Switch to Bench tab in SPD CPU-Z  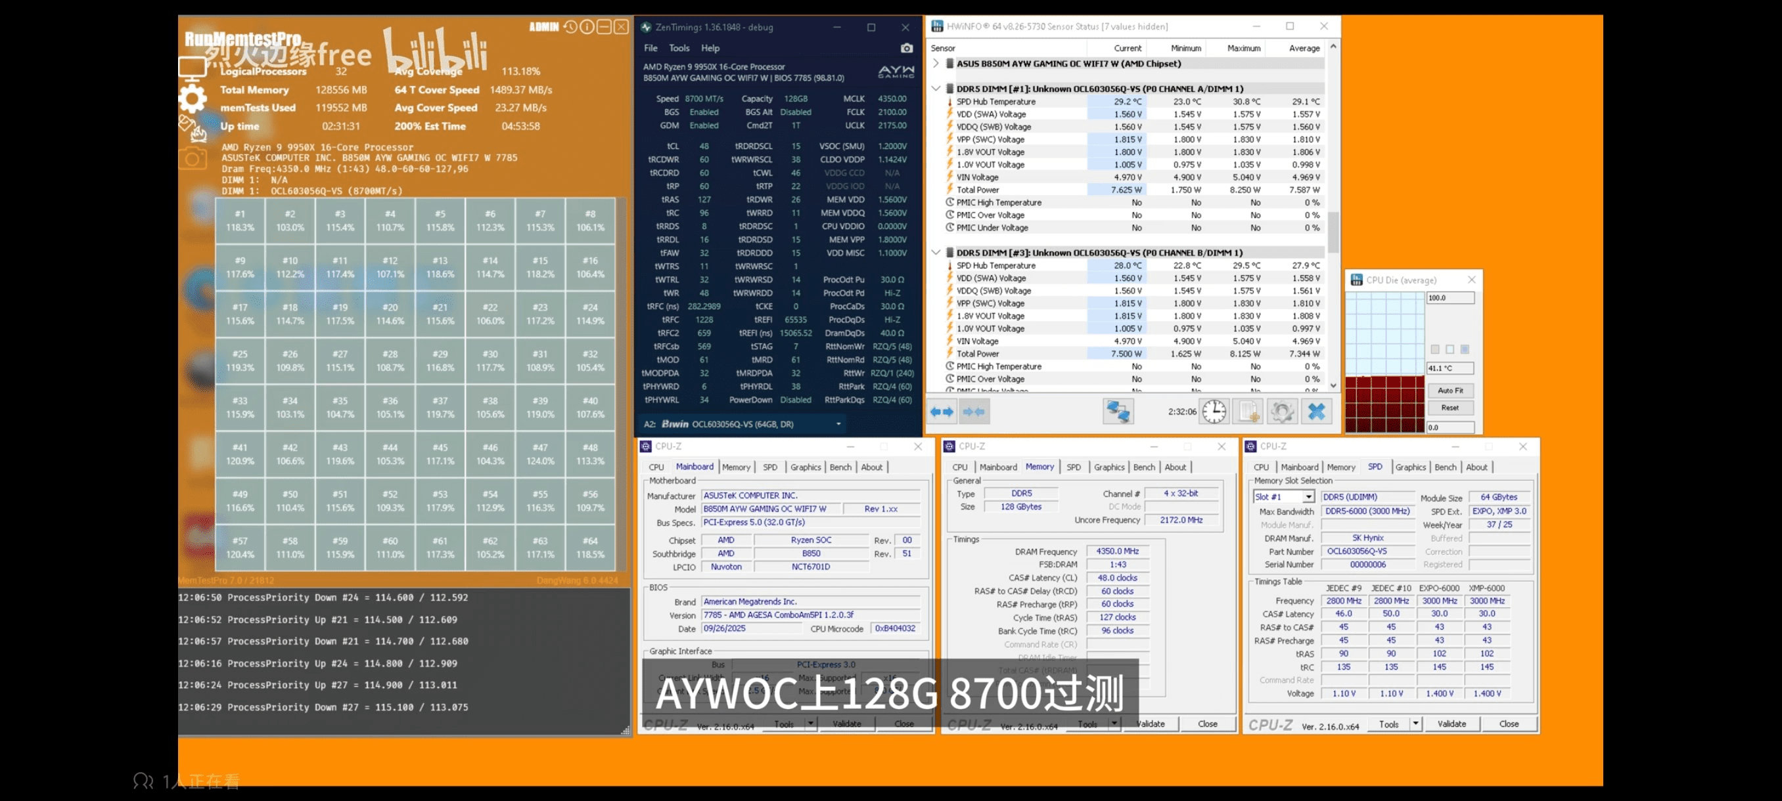(x=1444, y=467)
